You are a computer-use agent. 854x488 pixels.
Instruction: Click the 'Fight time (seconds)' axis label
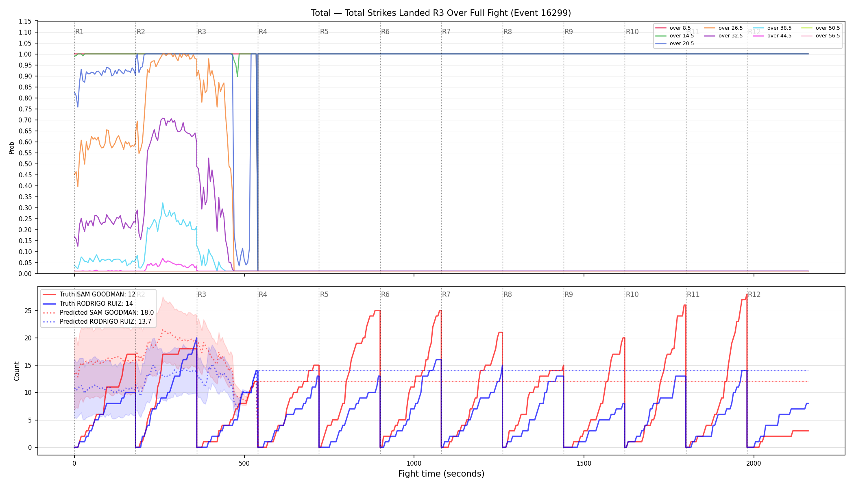pyautogui.click(x=441, y=474)
